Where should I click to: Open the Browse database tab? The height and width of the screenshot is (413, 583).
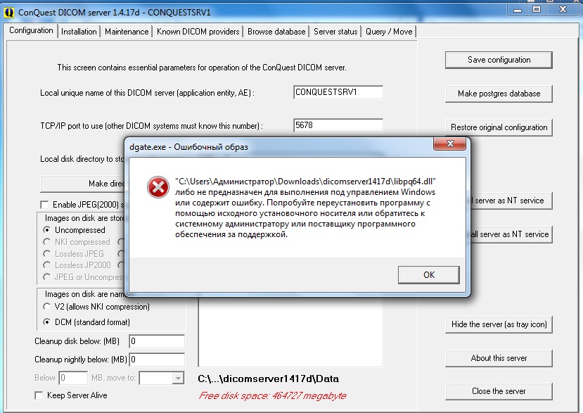click(x=276, y=32)
